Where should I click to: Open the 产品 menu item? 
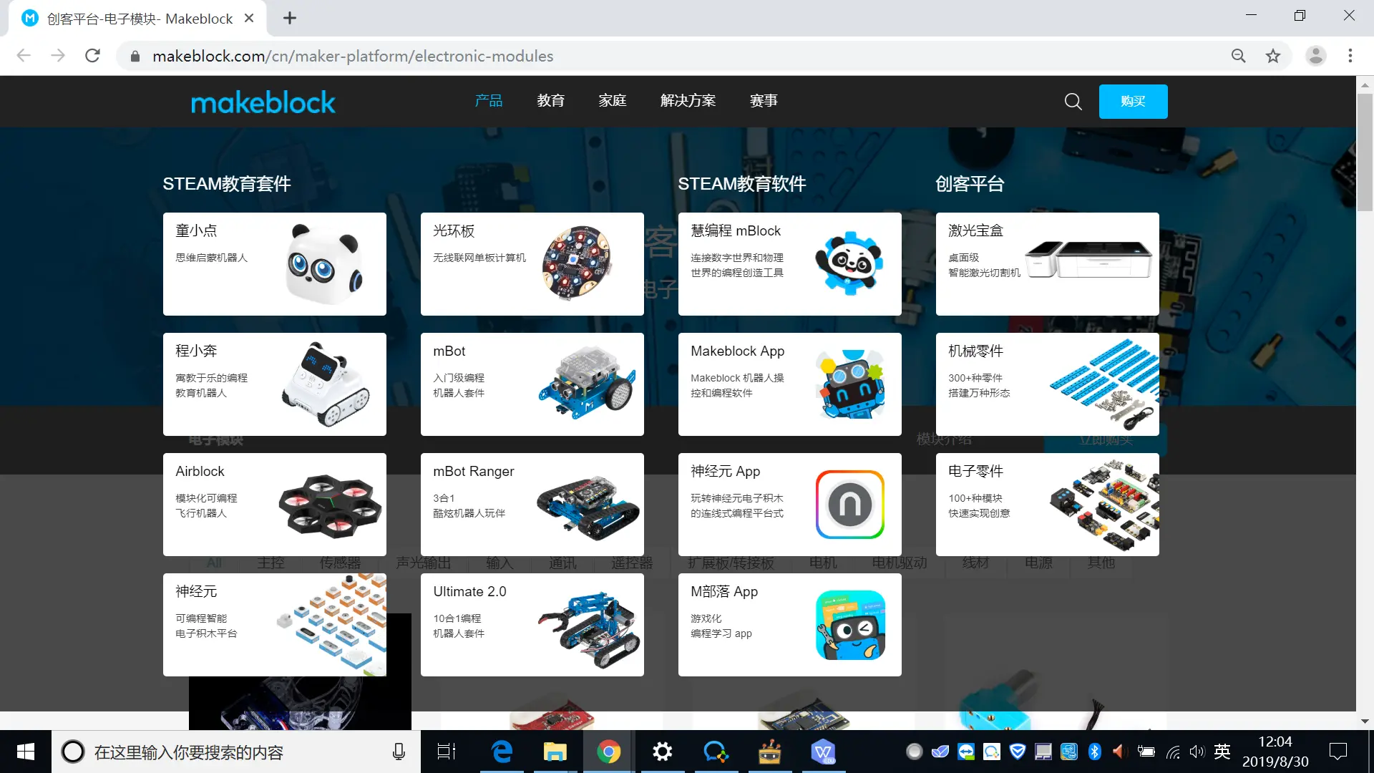coord(489,101)
